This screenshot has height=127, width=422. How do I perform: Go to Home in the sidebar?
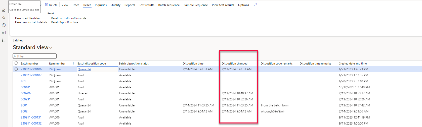tap(4, 10)
